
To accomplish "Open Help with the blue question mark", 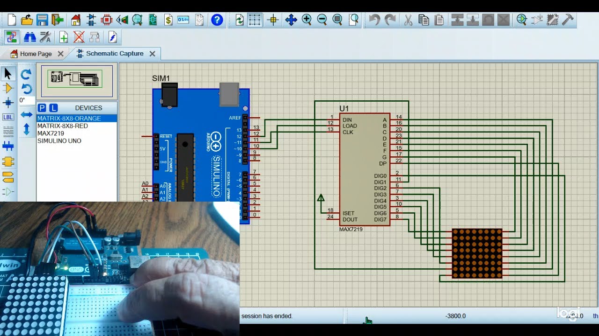I will (x=217, y=20).
